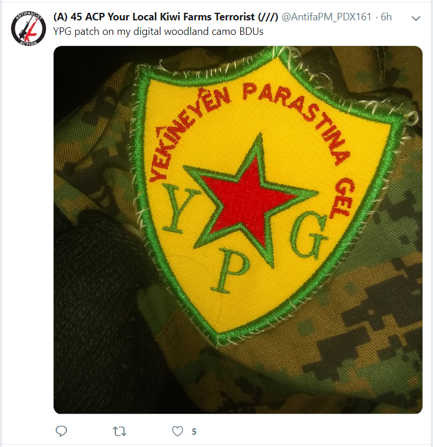The height and width of the screenshot is (447, 433).
Task: Visit the @AntifaPM_PDX161 handle profile
Action: [x=326, y=17]
